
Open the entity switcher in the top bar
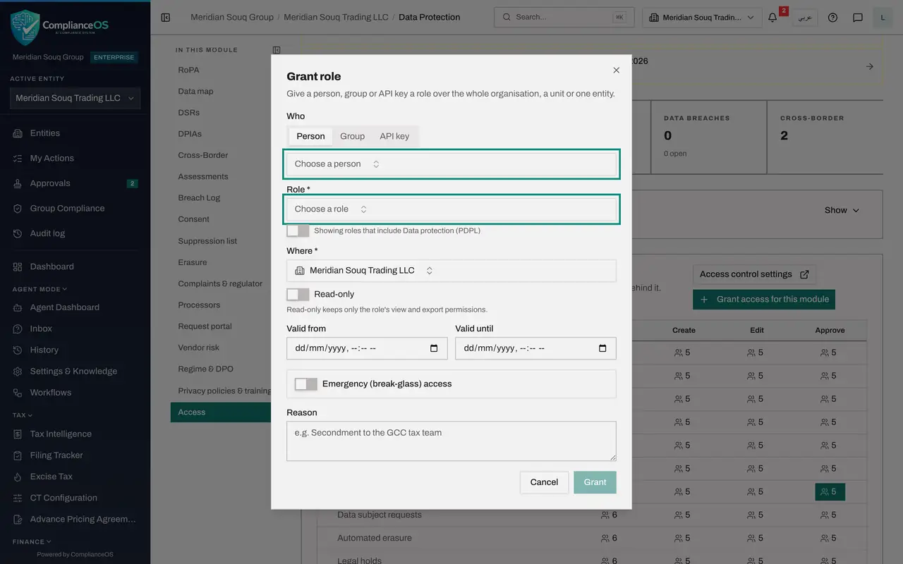pos(702,18)
